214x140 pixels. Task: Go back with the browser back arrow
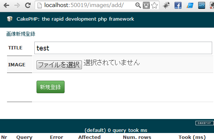[x=6, y=6]
